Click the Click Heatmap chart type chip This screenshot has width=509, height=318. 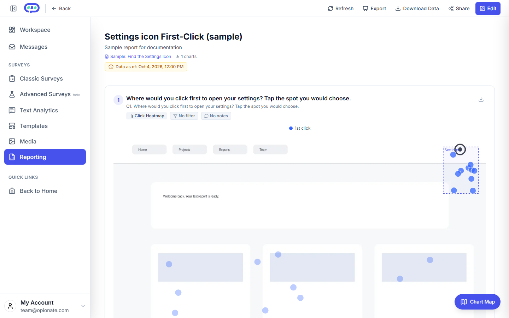click(x=147, y=116)
